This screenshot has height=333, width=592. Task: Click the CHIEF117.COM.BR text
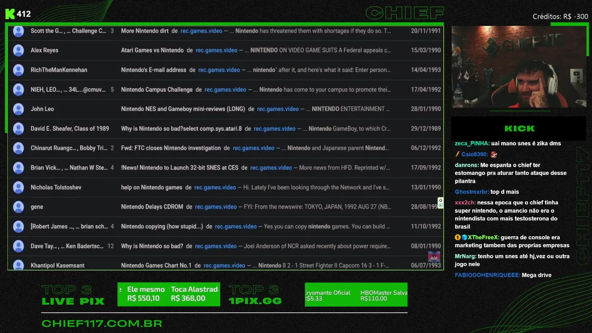click(102, 323)
